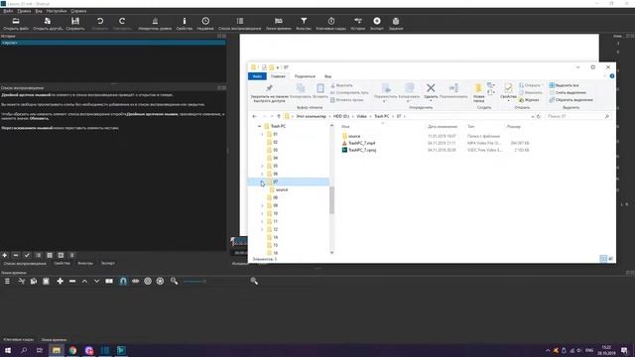Click timeline Overwrite down-arrow icon
Image resolution: width=635 pixels, height=357 pixels.
[x=97, y=281]
